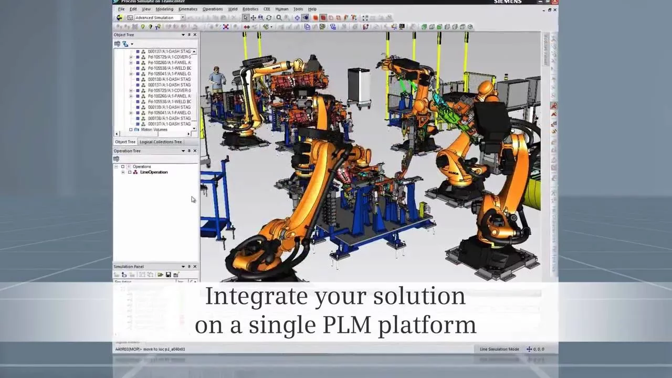The image size is (672, 378).
Task: Click the last isometric cube icon
Action: tap(470, 27)
